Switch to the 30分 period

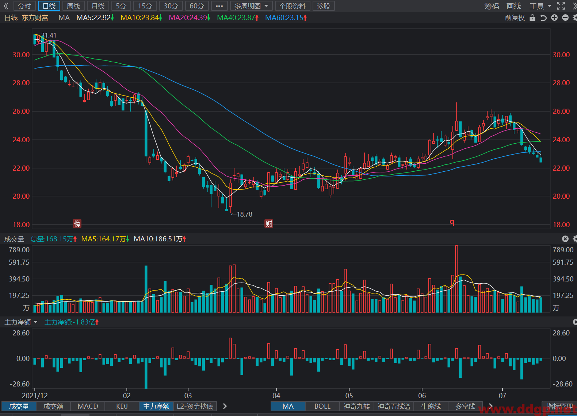click(x=171, y=6)
